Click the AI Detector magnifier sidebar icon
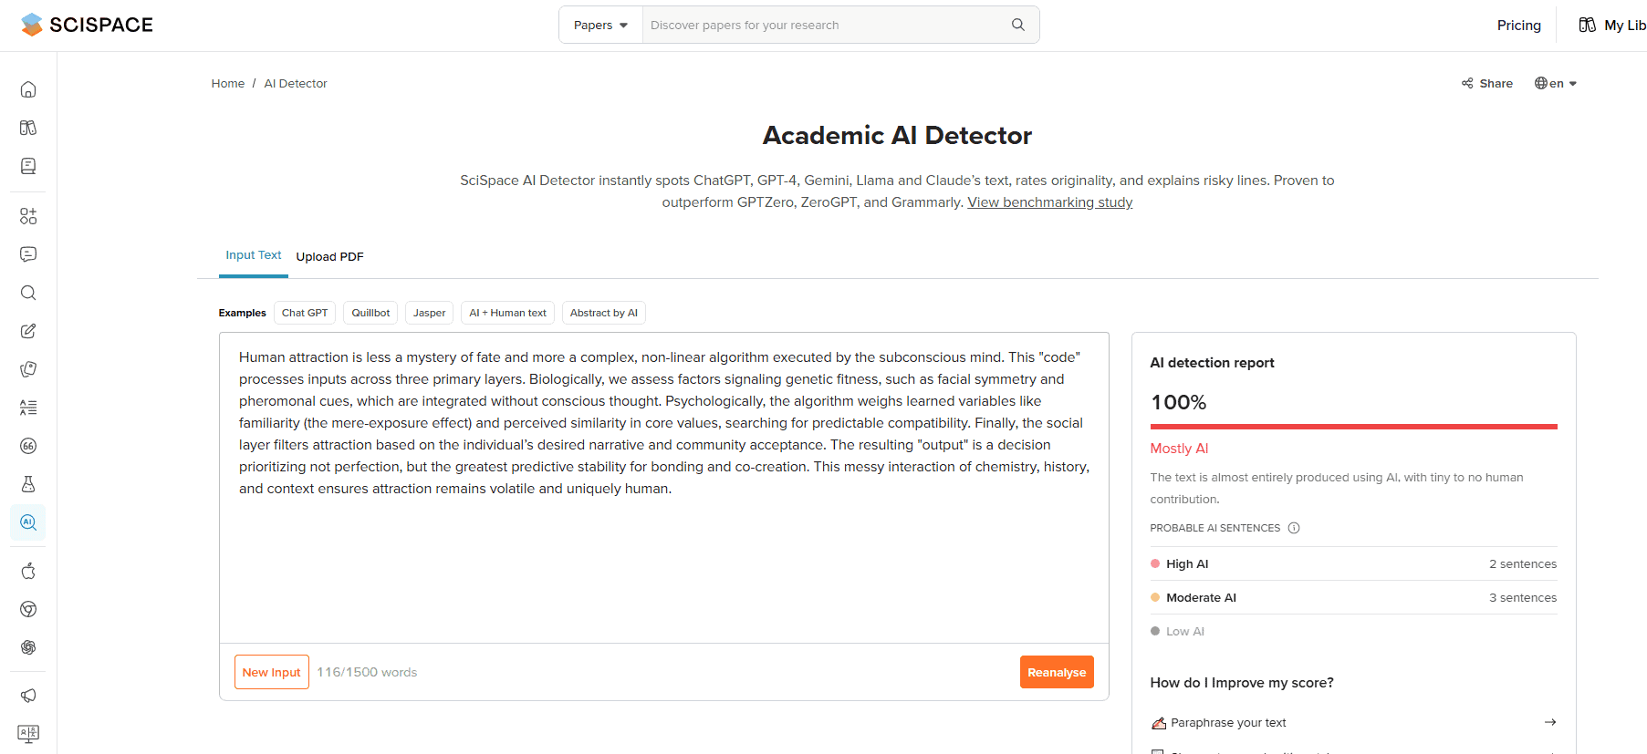The image size is (1647, 754). point(28,522)
